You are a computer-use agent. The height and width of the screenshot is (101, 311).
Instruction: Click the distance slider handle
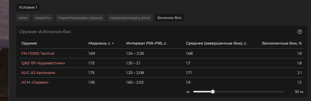pos(213,92)
